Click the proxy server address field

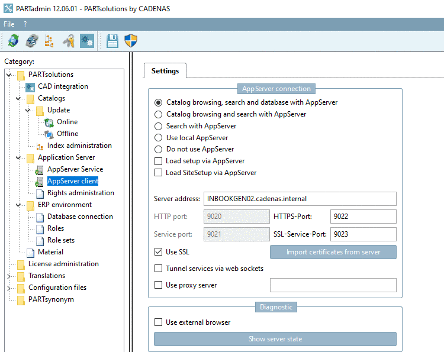point(333,285)
